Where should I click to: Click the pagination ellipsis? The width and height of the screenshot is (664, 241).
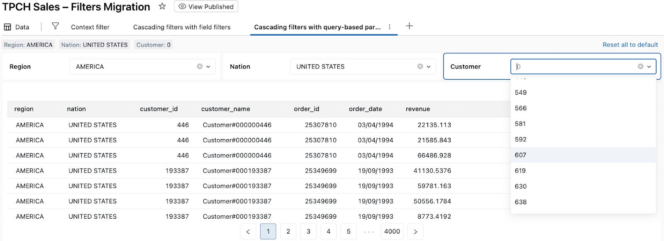(x=369, y=232)
